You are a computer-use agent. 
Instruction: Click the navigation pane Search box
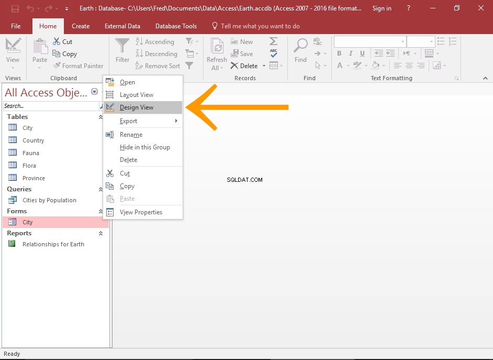[x=51, y=106]
